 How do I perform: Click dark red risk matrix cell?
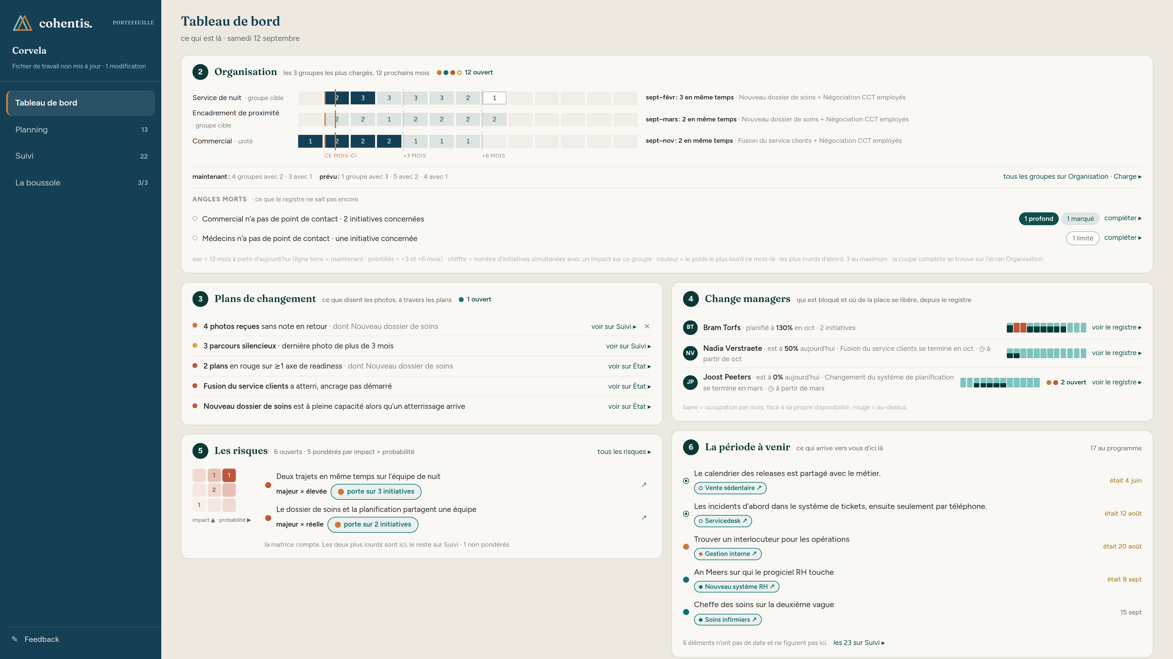tap(229, 475)
